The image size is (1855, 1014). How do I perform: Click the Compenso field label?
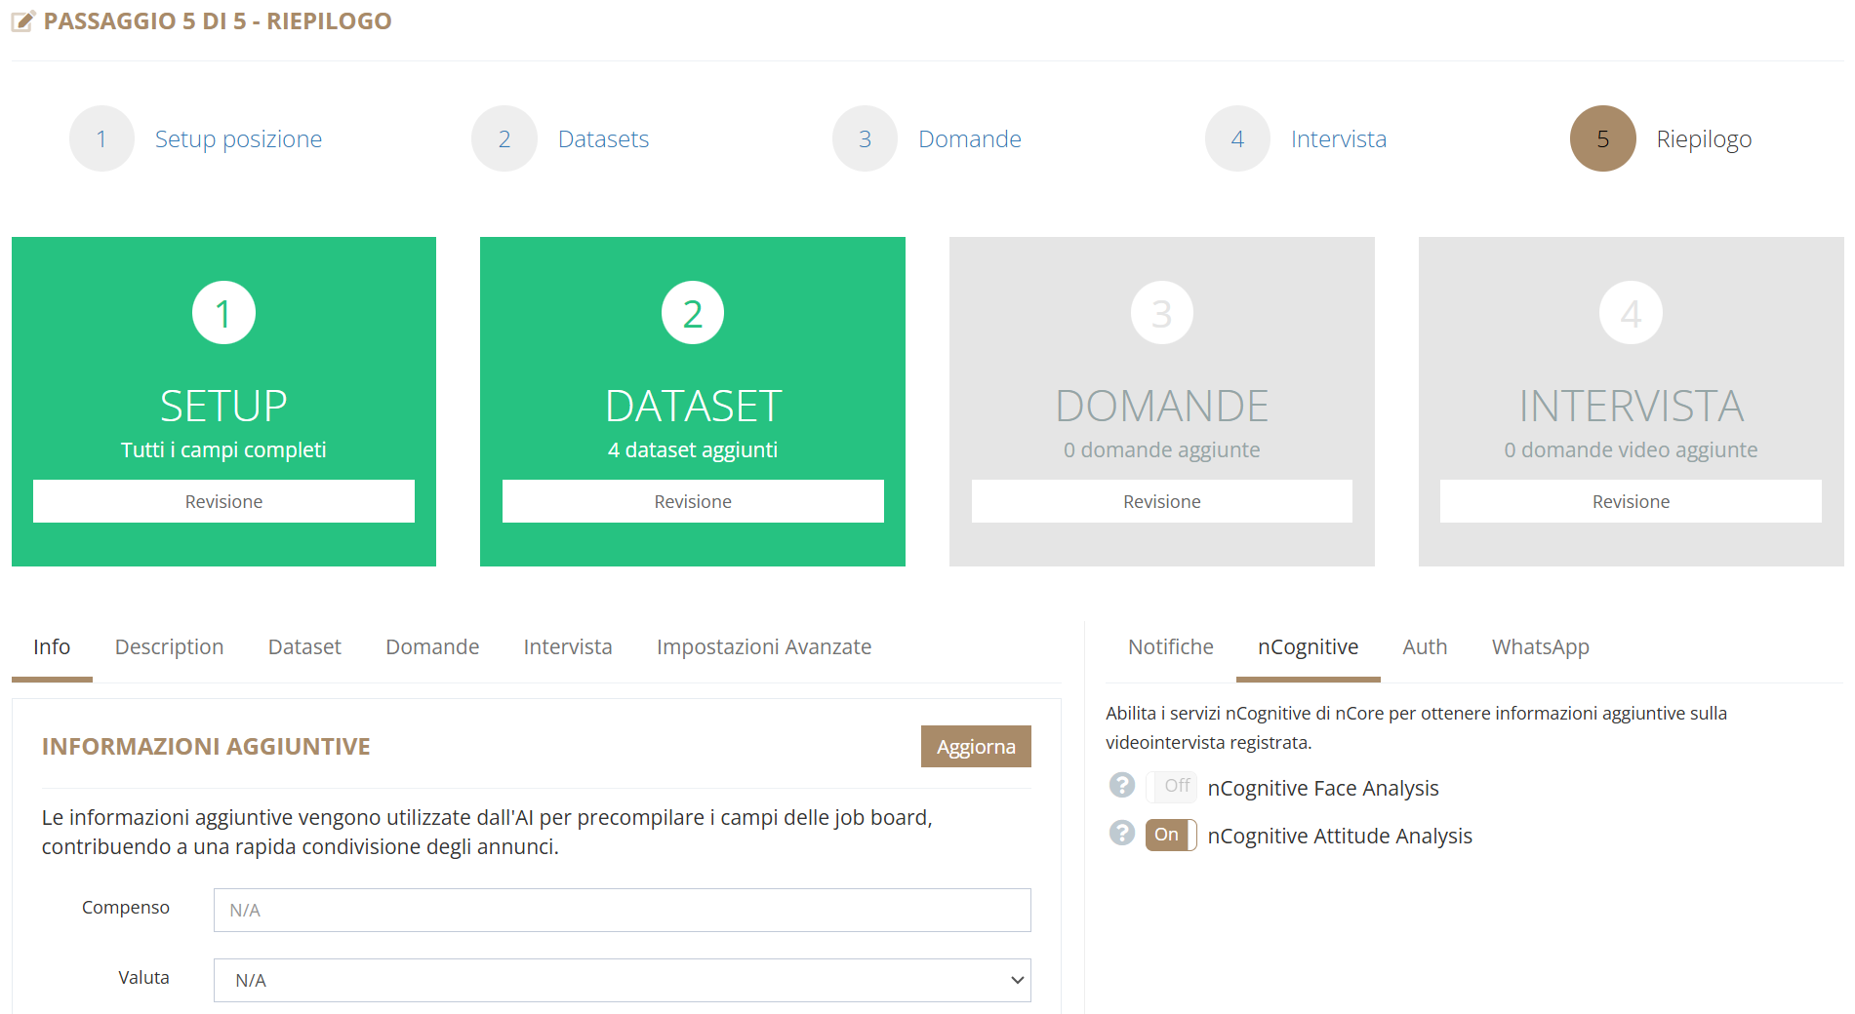[125, 908]
